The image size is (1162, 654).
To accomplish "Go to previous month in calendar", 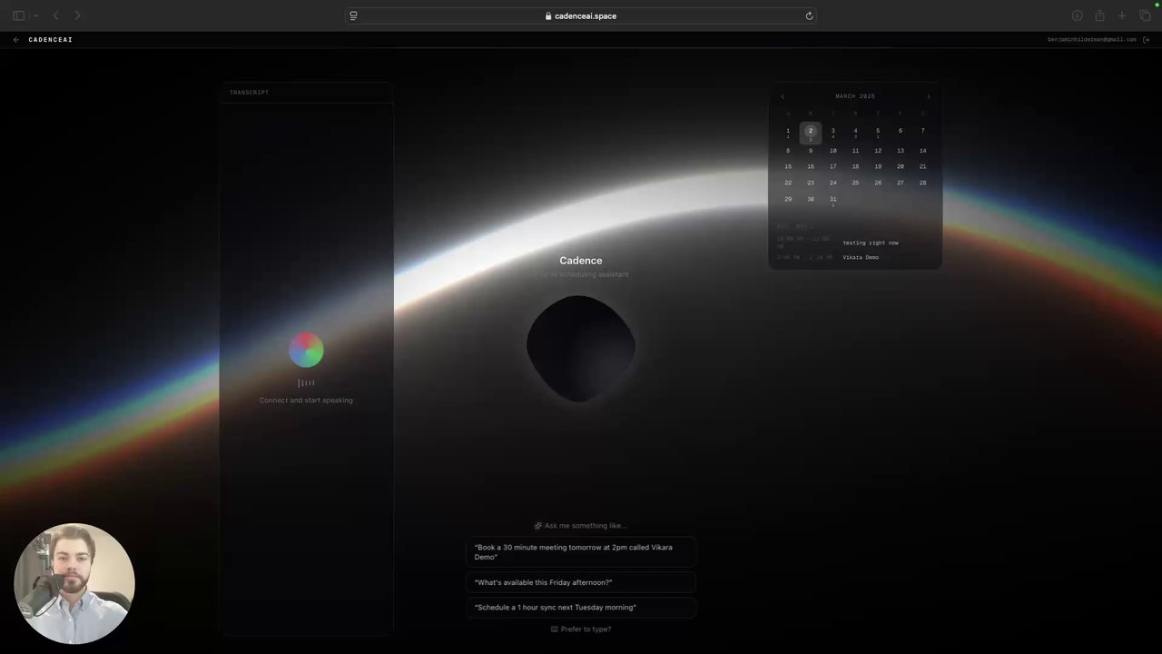I will 783,96.
